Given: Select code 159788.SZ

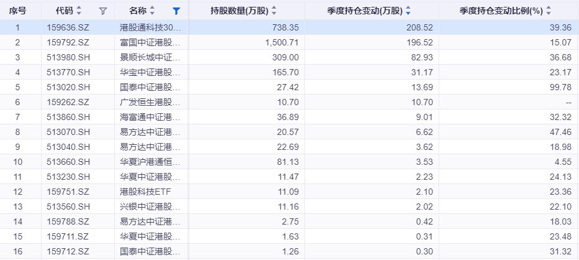Looking at the screenshot, I should pos(68,221).
